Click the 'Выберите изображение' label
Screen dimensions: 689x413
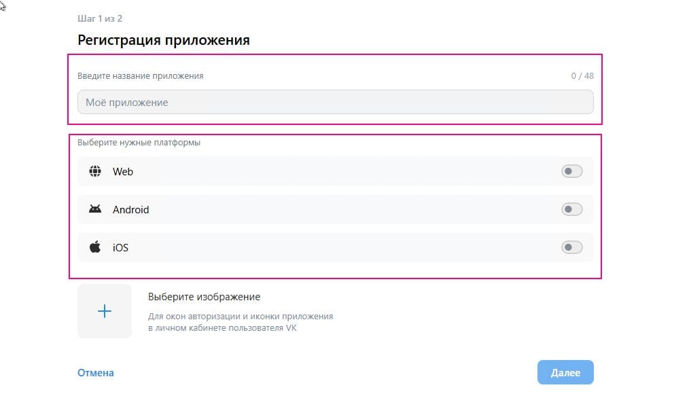(204, 297)
